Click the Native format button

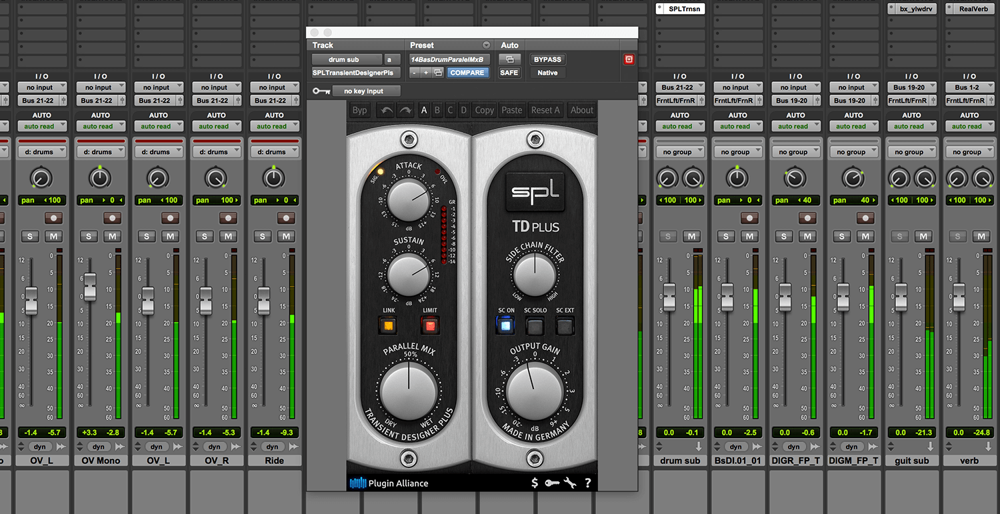point(547,73)
